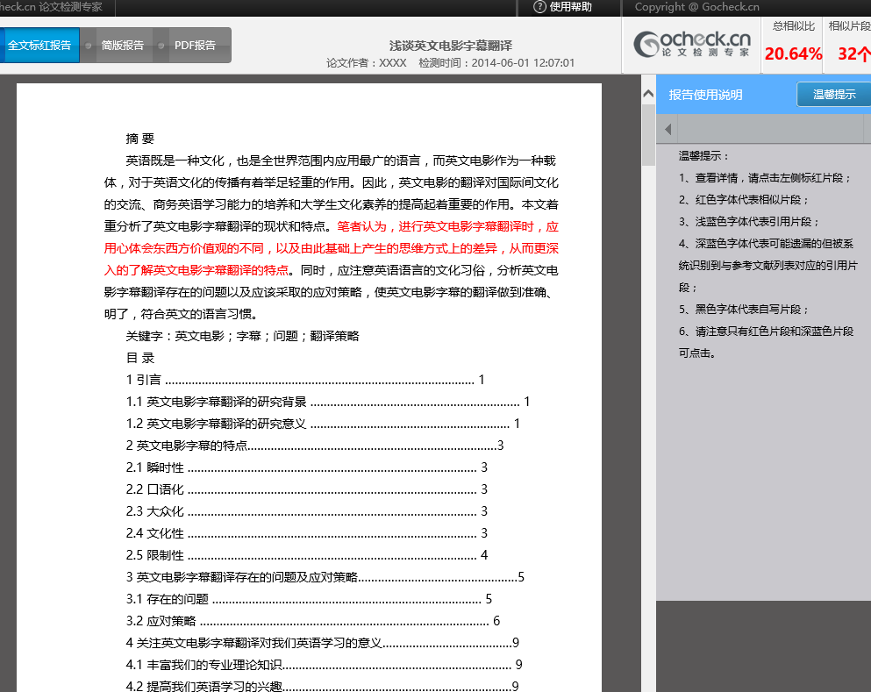Image resolution: width=871 pixels, height=692 pixels.
Task: Click the 32个 similar fragments count
Action: click(x=853, y=54)
